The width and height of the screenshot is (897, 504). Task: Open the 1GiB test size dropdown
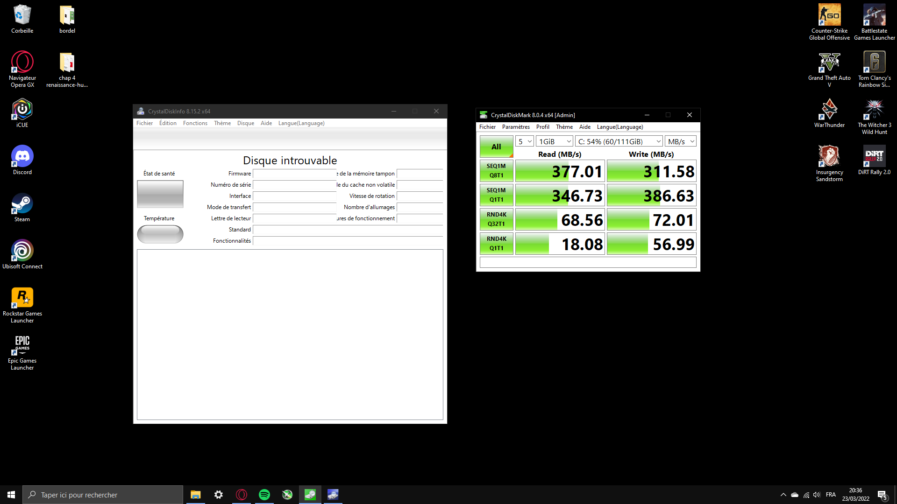coord(554,141)
